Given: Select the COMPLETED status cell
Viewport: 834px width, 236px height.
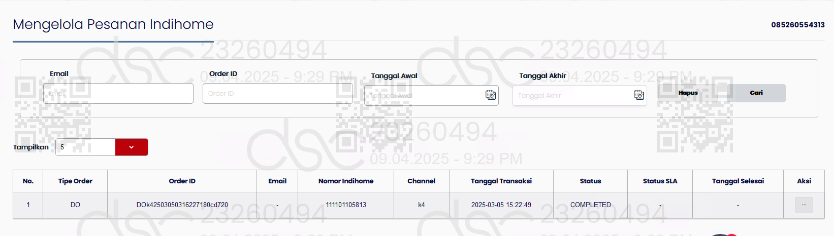Looking at the screenshot, I should click(x=591, y=205).
